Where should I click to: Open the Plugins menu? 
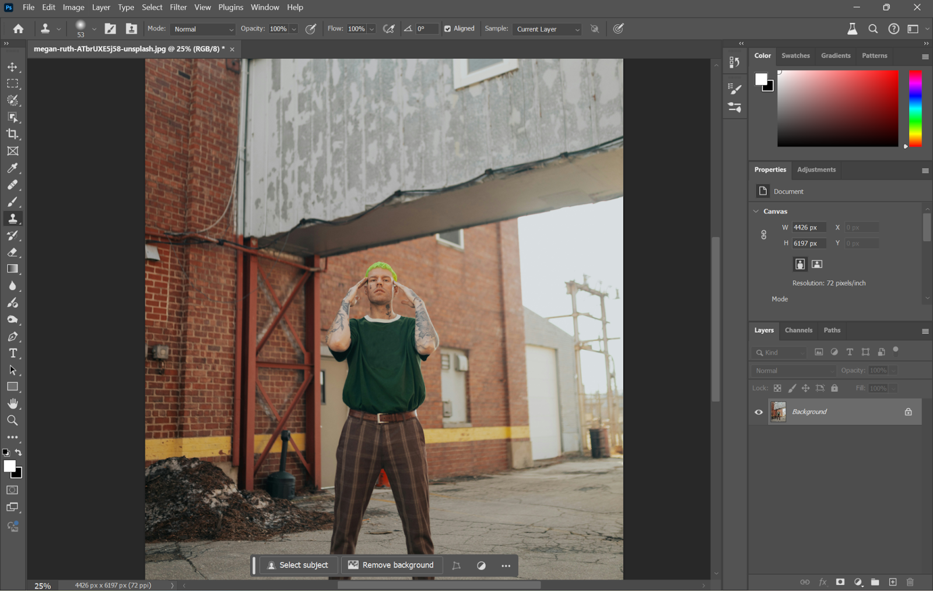231,8
